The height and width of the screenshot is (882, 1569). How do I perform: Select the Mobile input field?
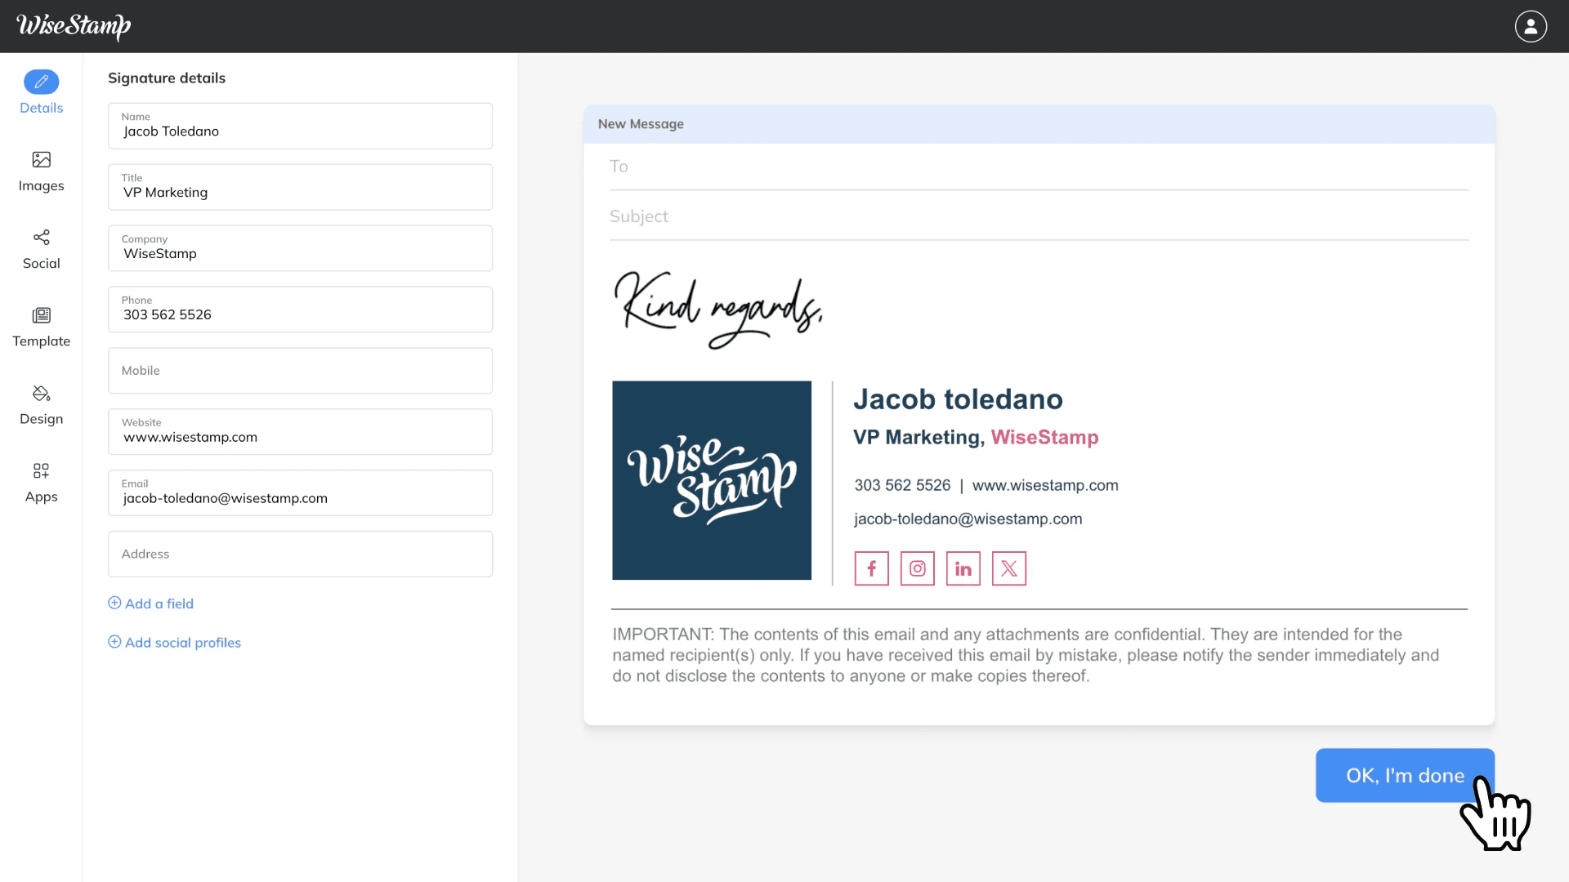tap(299, 370)
